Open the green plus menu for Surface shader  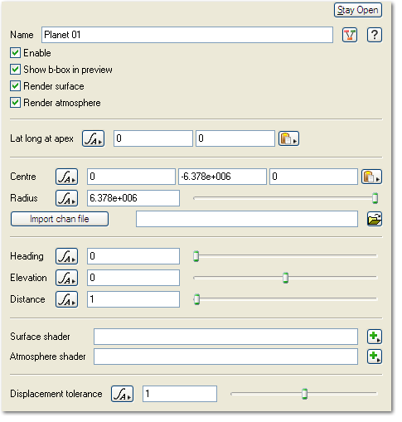pos(375,337)
